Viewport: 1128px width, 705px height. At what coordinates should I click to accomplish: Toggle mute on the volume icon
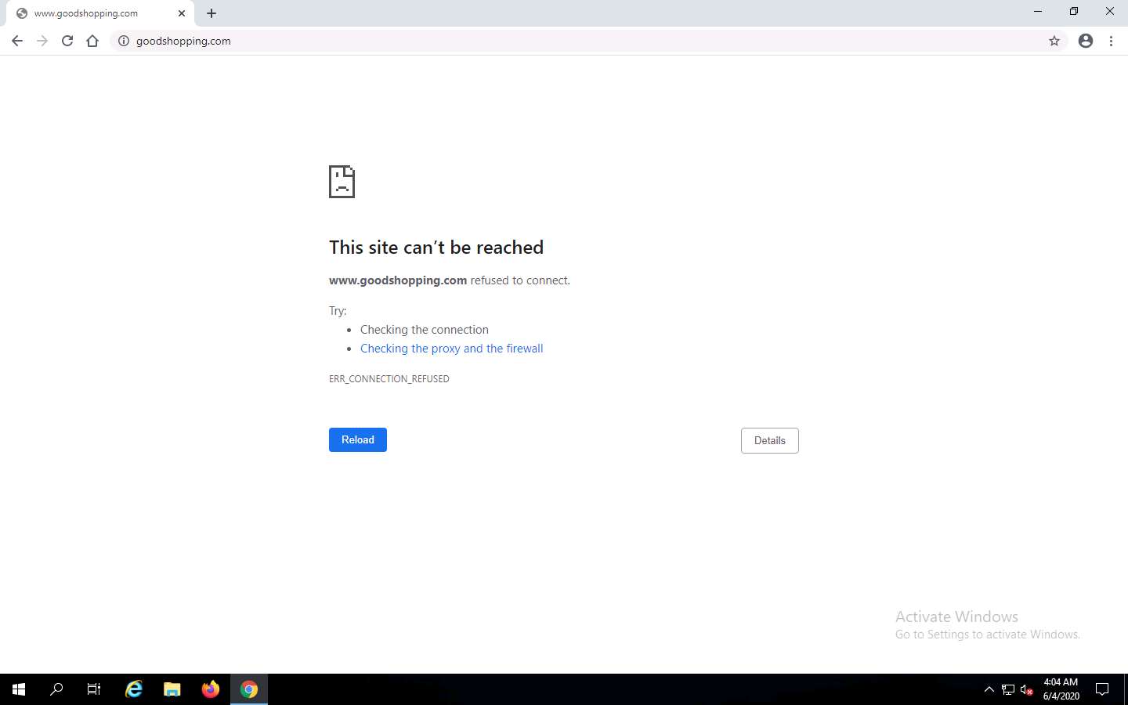click(1026, 689)
